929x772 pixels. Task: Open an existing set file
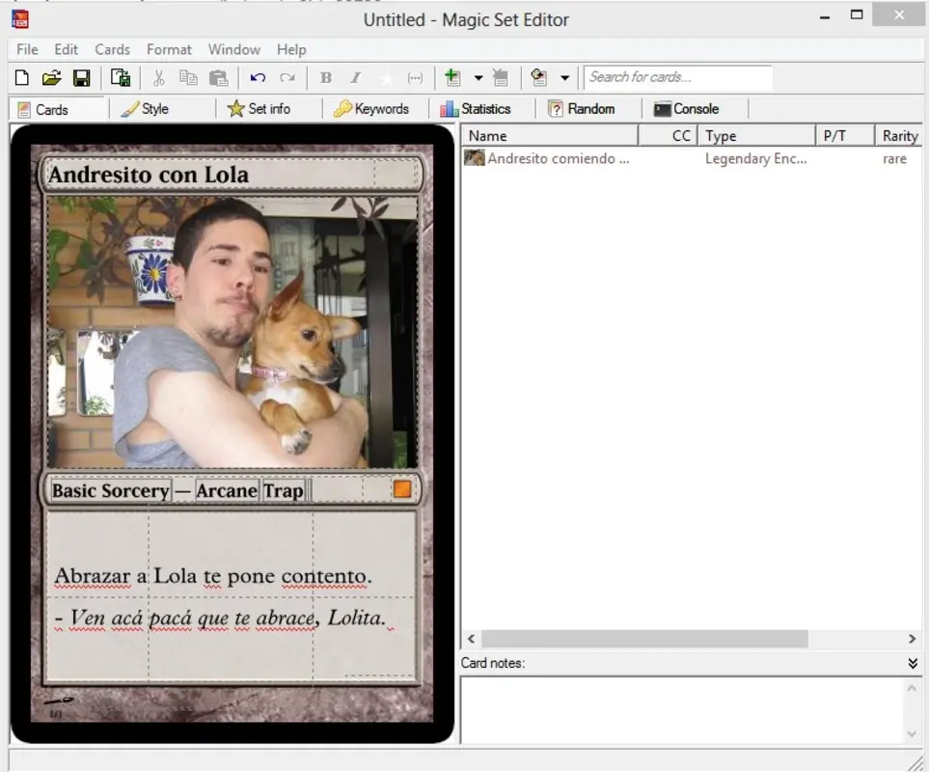(51, 78)
